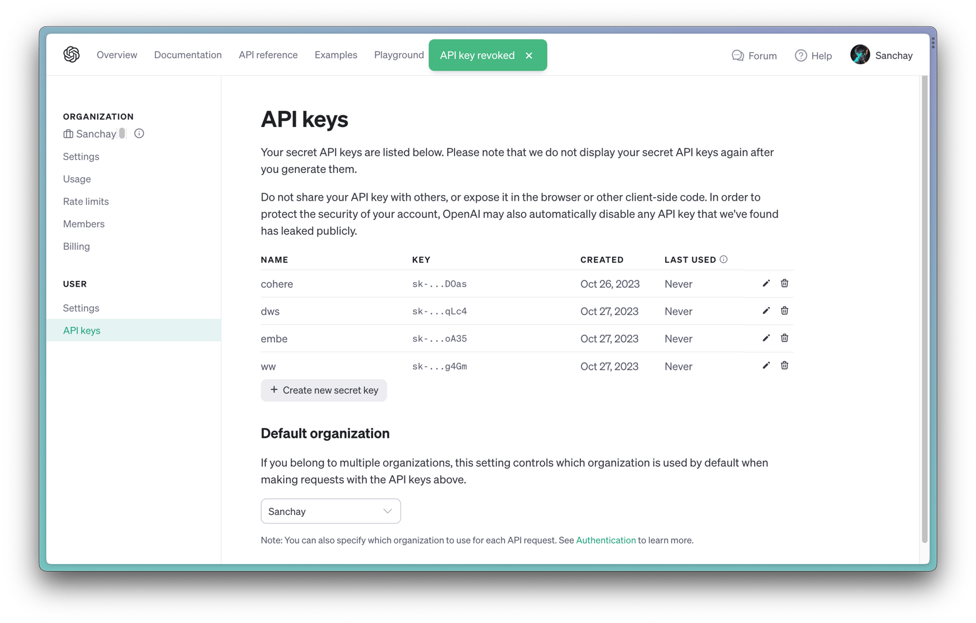Click the NAME column header

tap(275, 260)
